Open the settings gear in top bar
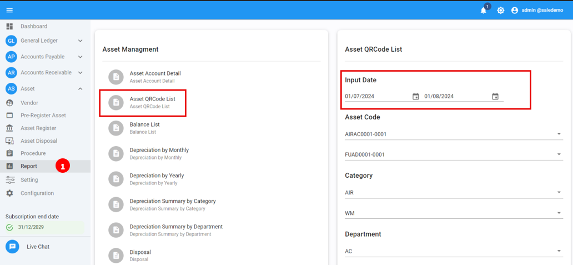 500,11
